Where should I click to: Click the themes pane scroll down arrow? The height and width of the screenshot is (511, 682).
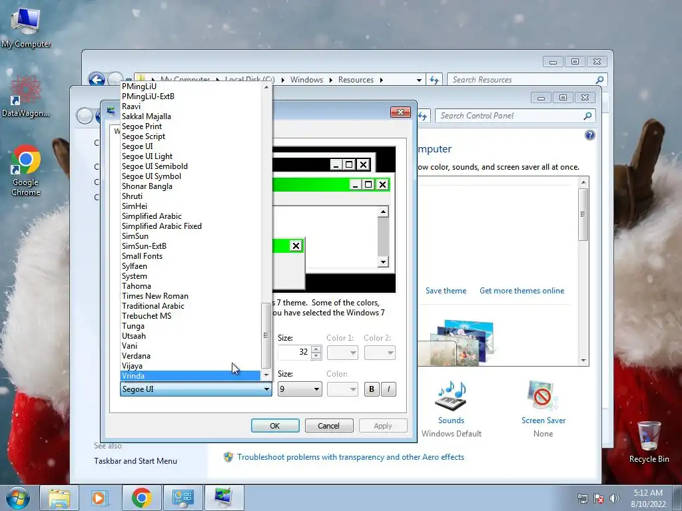583,361
